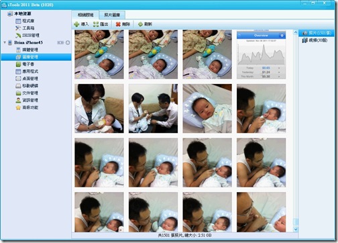The width and height of the screenshot is (338, 243).
Task: Click the red X 刪除 delete button
Action: coord(123,24)
